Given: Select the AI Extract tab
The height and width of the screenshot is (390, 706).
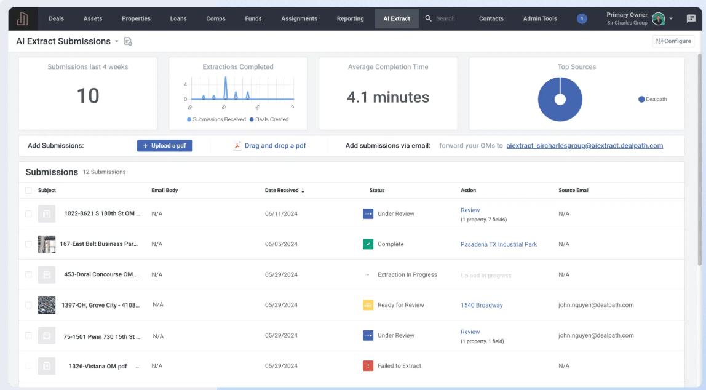Looking at the screenshot, I should (397, 18).
